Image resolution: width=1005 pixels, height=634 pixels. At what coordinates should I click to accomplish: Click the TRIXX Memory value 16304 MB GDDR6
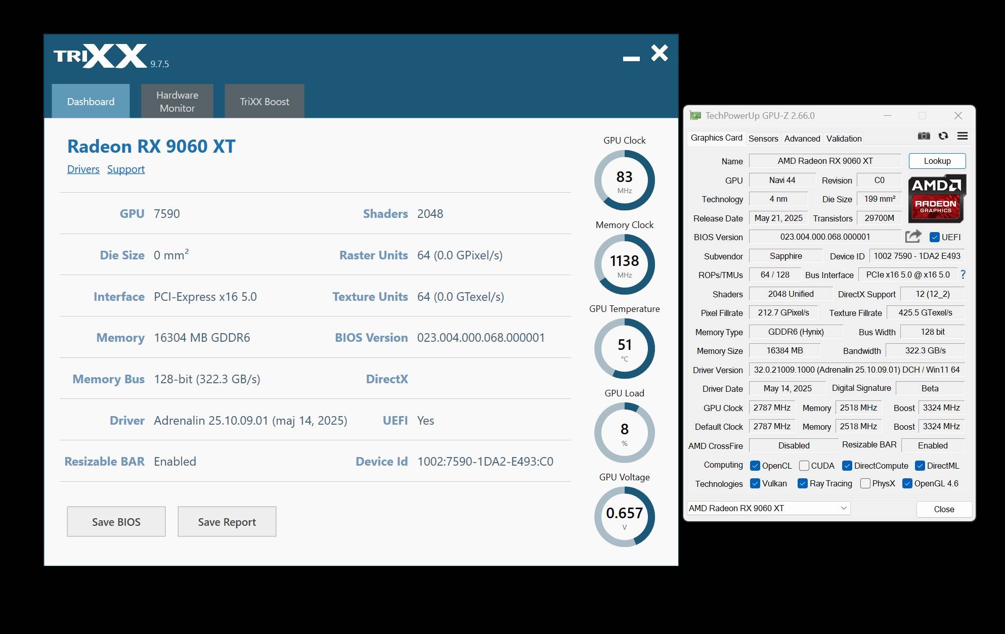coord(202,337)
